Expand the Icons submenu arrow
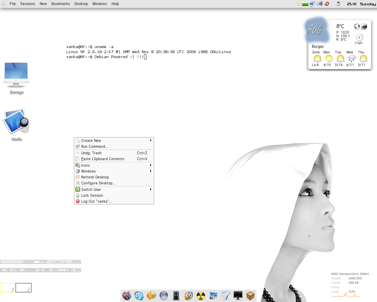Viewport: 377px width, 302px height. [151, 165]
